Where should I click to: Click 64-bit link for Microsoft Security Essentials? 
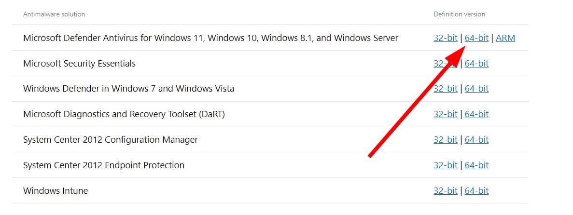[x=476, y=63]
